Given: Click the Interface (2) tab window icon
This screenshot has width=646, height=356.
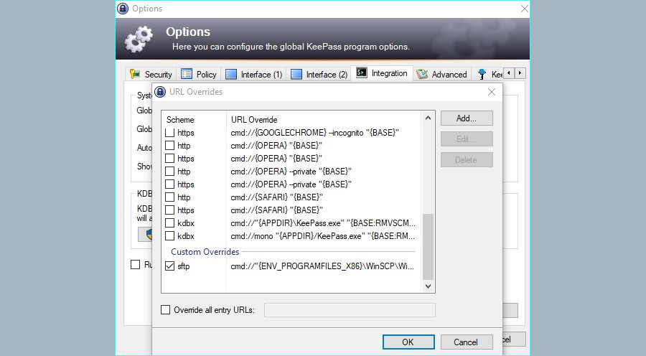Looking at the screenshot, I should point(296,74).
